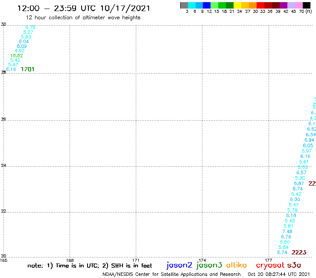Click the green 1701 pass time label
This screenshot has height=278, width=316.
coord(28,69)
